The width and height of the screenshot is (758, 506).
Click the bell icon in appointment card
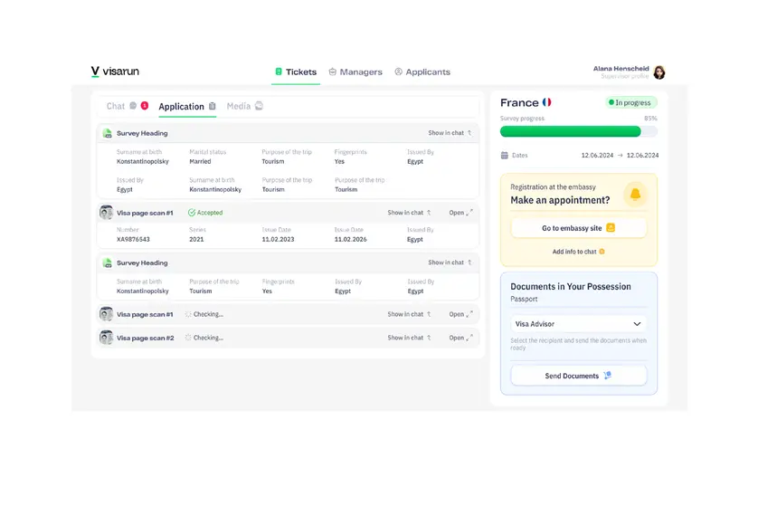pos(635,194)
